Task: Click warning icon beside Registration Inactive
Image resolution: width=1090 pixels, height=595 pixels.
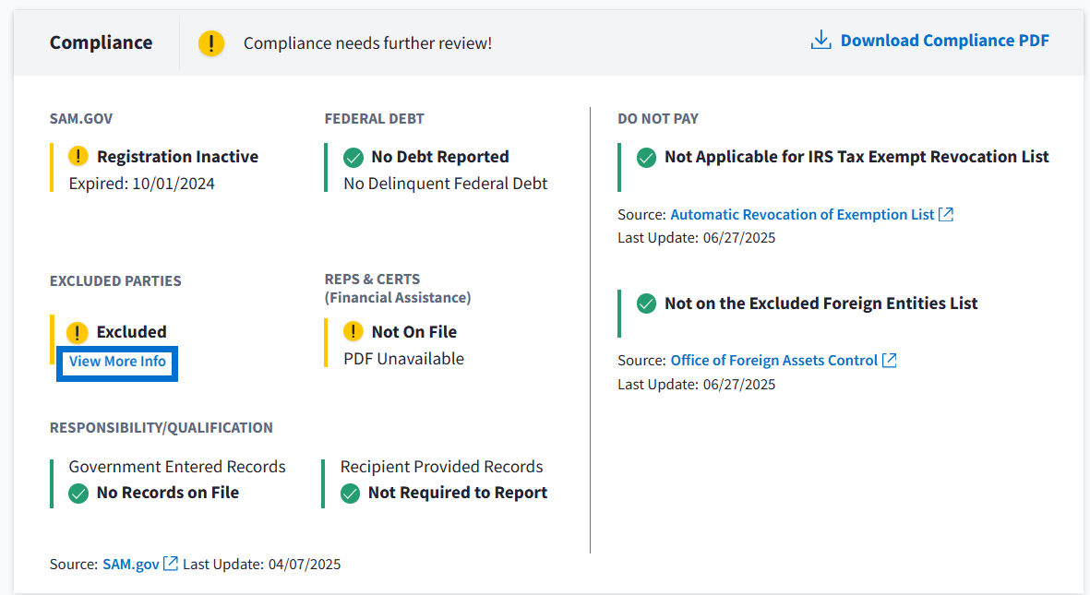Action: coord(78,156)
